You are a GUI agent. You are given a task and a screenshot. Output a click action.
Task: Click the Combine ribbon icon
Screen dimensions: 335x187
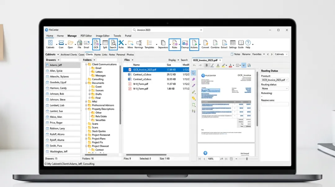(x=215, y=44)
